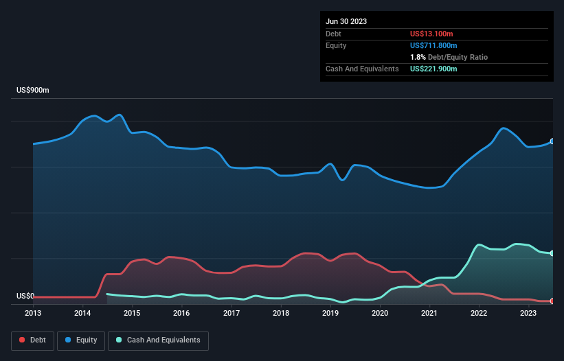564x361 pixels.
Task: Click the US$711.800m equity value
Action: (x=433, y=45)
